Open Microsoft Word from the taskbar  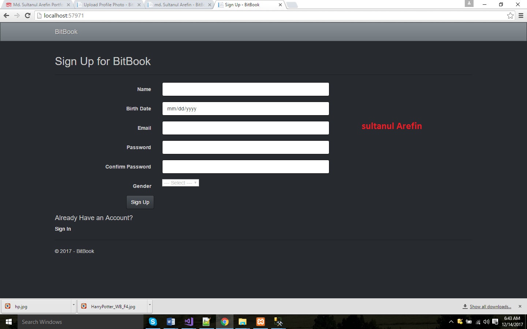[x=171, y=322]
